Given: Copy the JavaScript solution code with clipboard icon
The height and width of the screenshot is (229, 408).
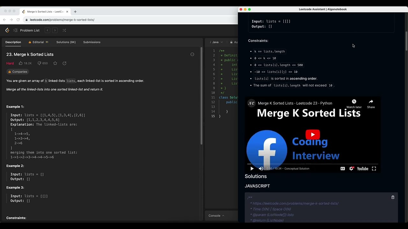Looking at the screenshot, I should 393,197.
